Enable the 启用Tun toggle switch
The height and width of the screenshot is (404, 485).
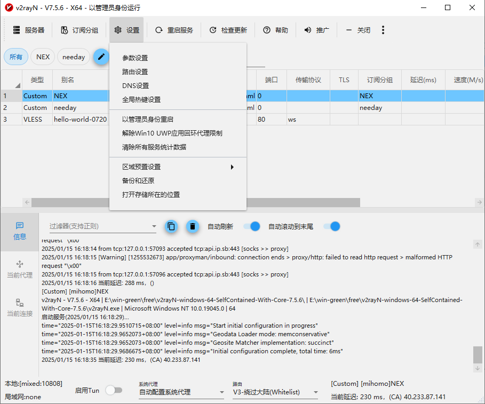click(114, 391)
